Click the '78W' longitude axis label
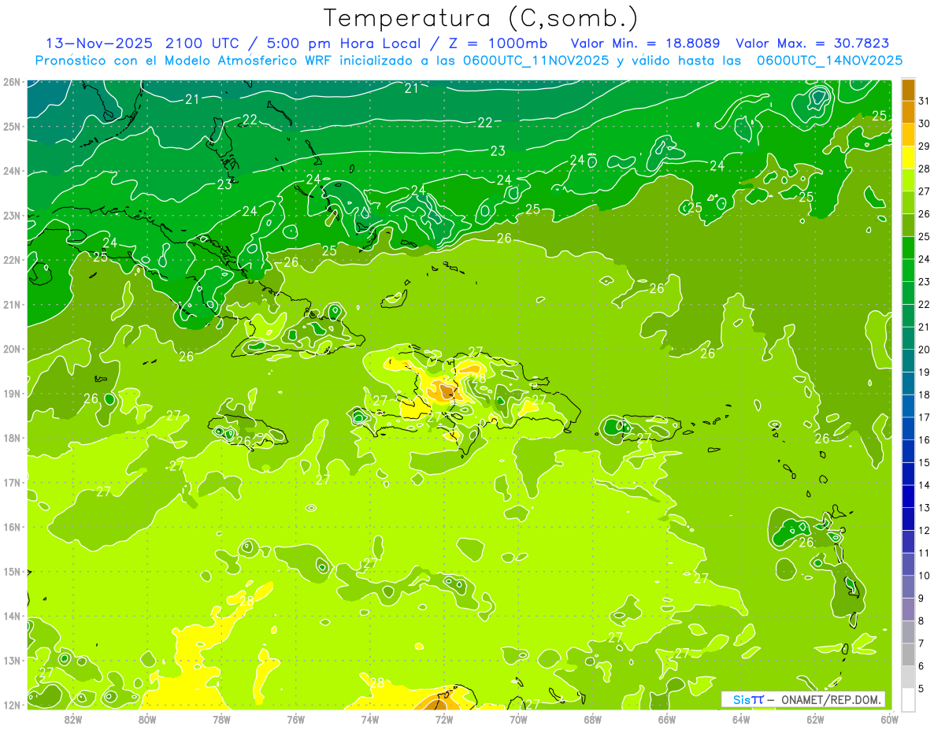 coord(221,719)
